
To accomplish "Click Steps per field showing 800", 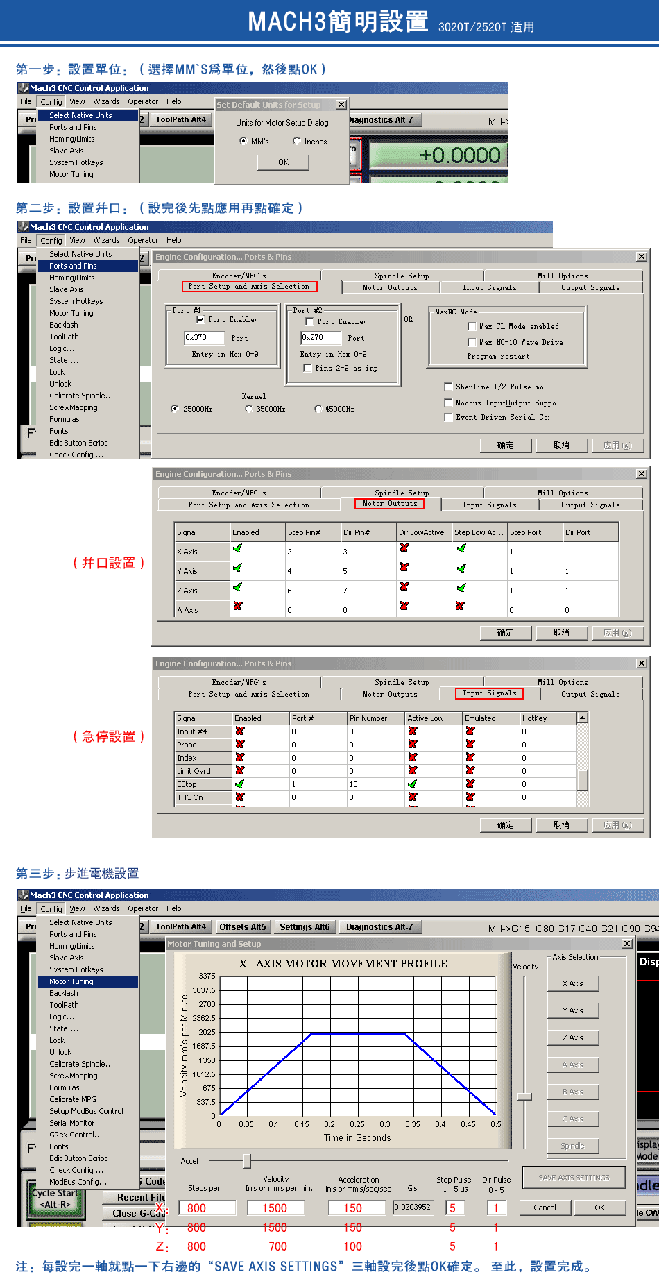I will [x=207, y=1208].
